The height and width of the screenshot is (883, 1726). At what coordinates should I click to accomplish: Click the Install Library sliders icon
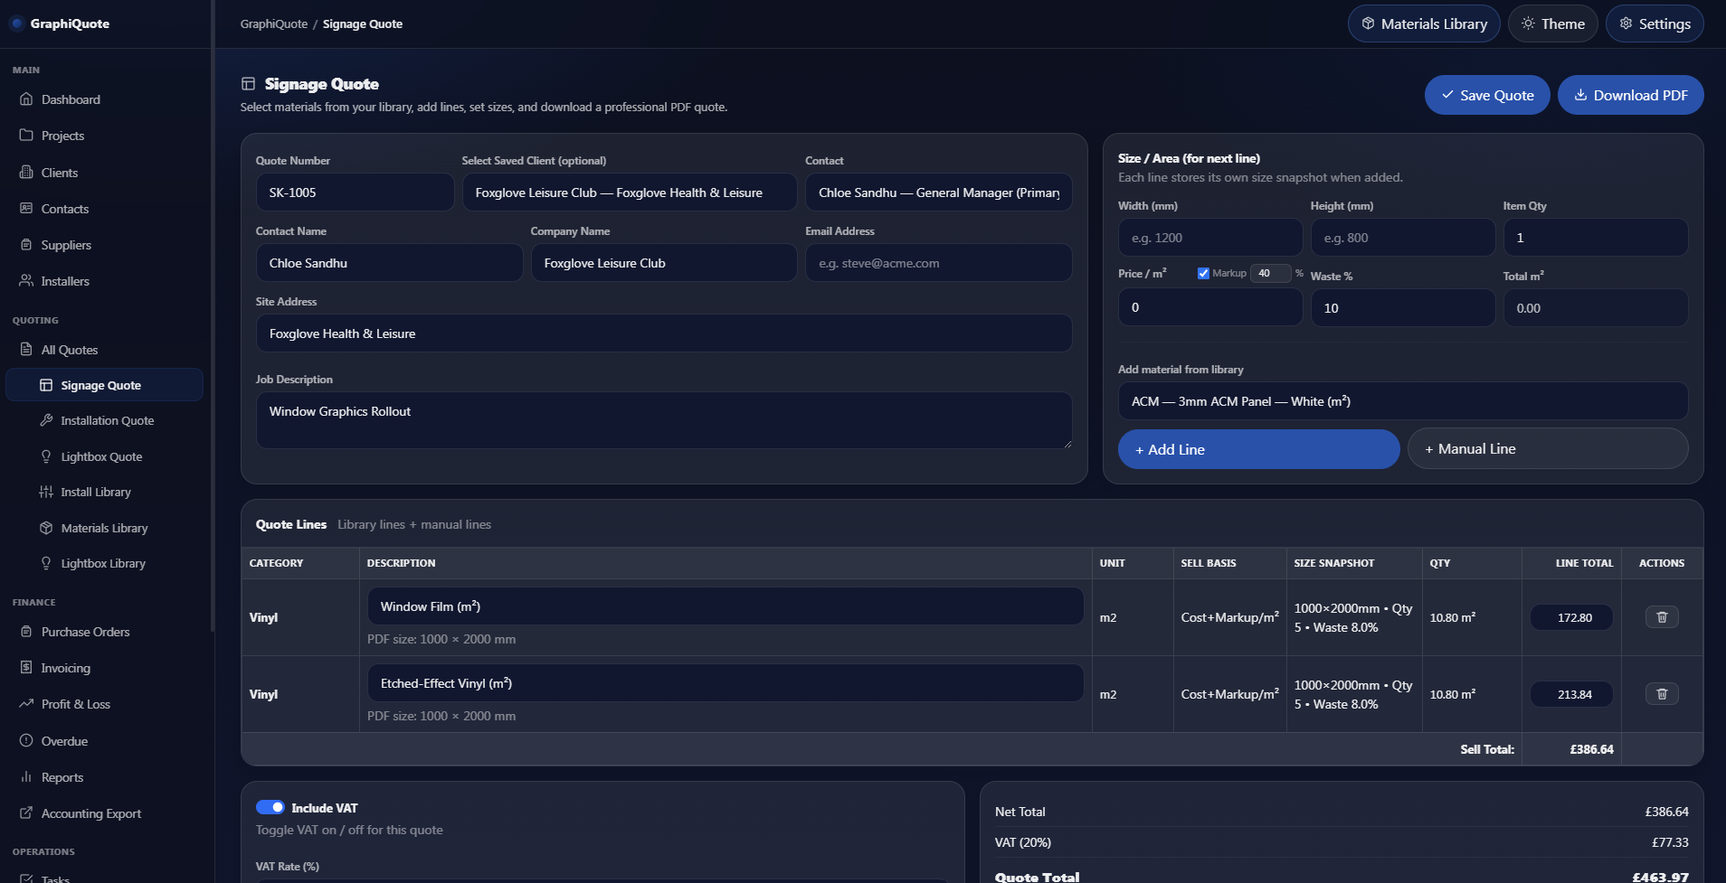coord(46,492)
